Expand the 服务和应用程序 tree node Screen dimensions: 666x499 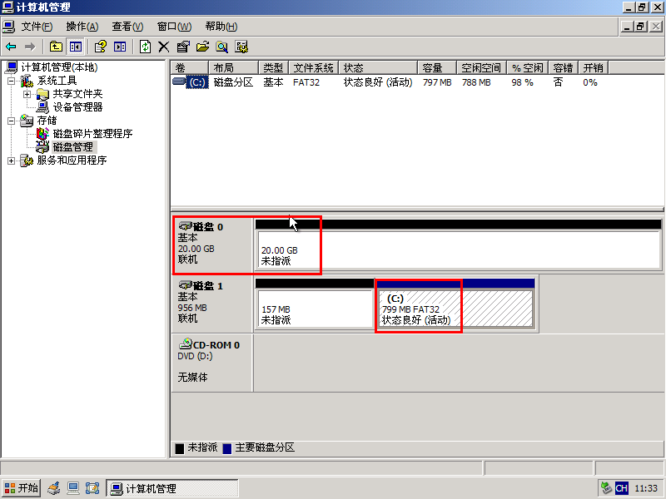click(x=12, y=161)
